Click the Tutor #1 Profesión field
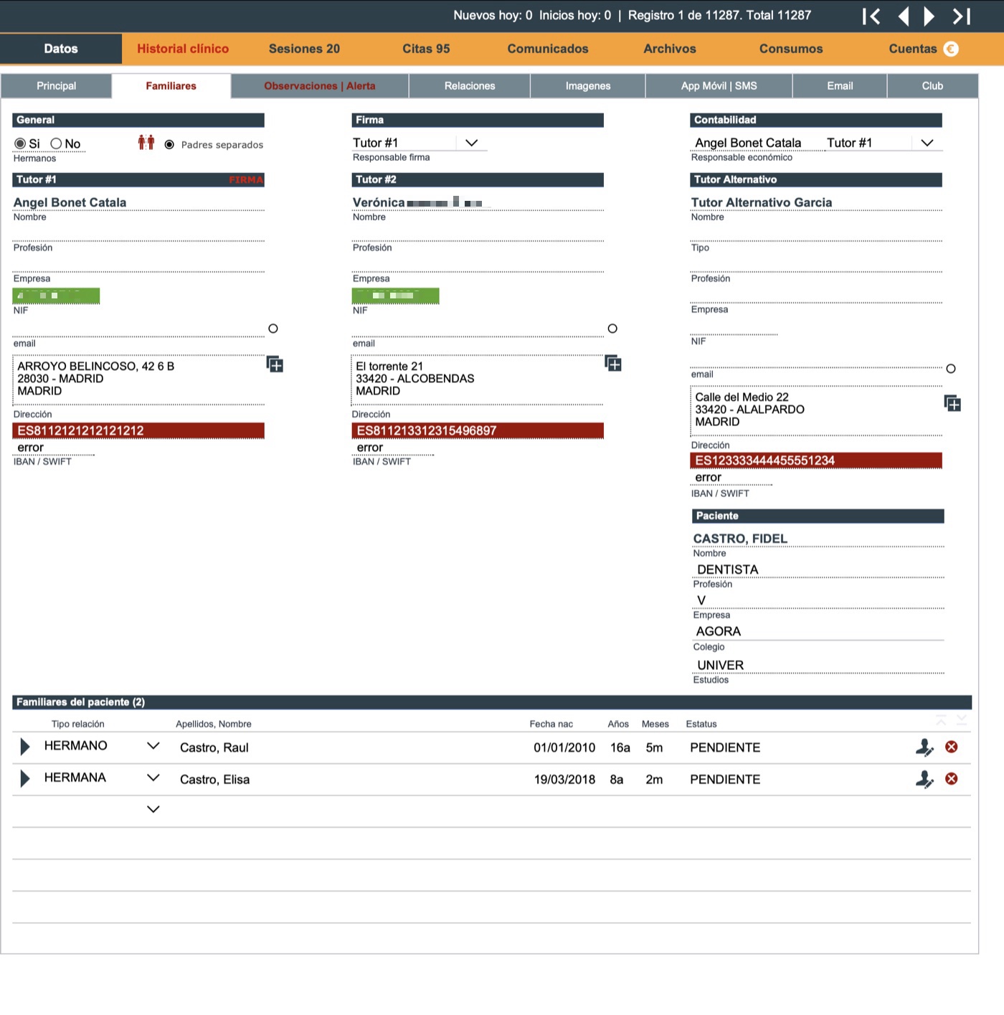This screenshot has width=1004, height=1015. click(138, 232)
